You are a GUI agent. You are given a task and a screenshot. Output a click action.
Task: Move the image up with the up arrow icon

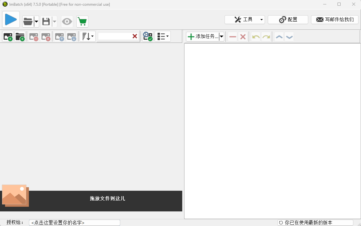click(59, 37)
